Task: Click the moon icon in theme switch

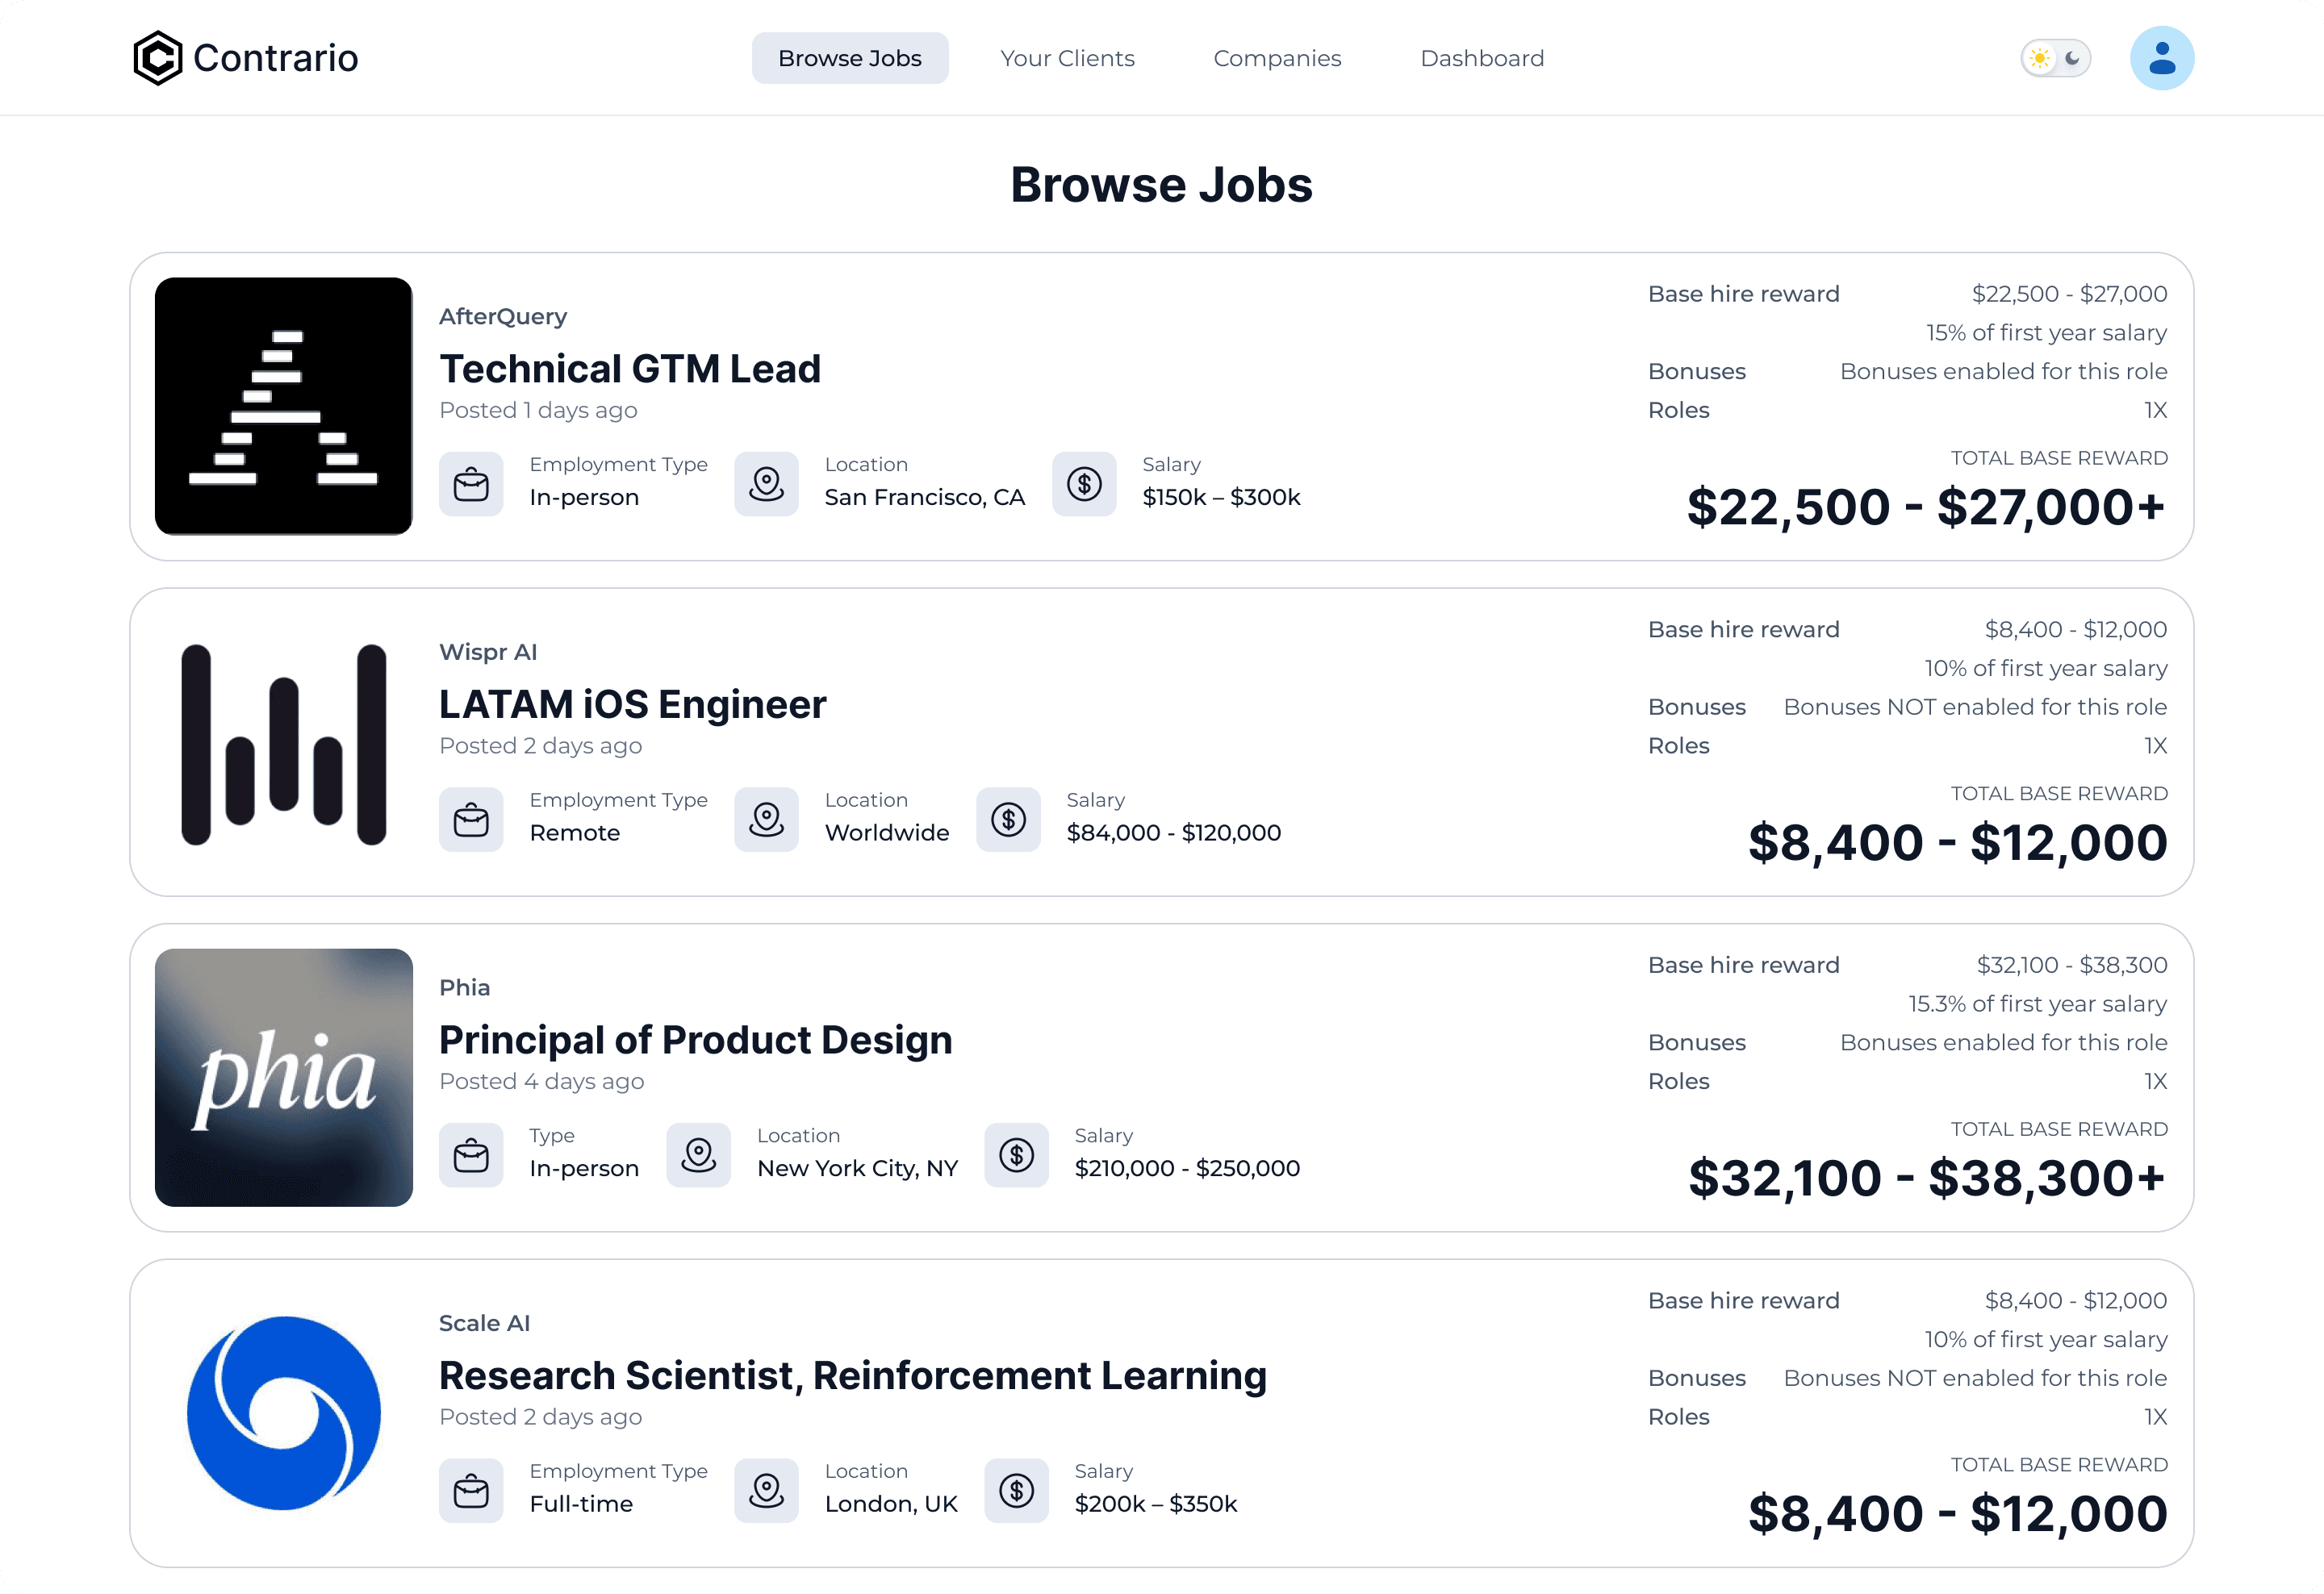Action: point(2072,58)
